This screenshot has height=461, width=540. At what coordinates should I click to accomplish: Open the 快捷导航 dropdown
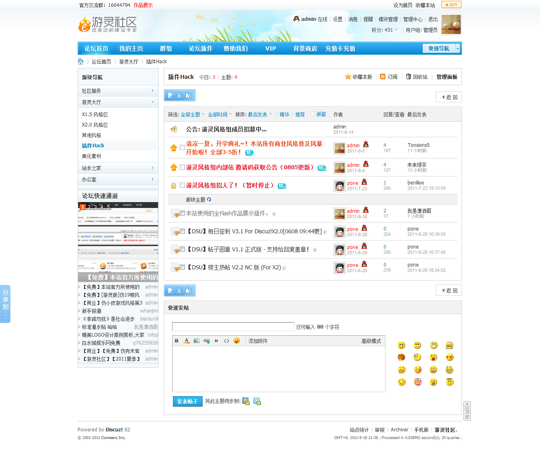441,48
